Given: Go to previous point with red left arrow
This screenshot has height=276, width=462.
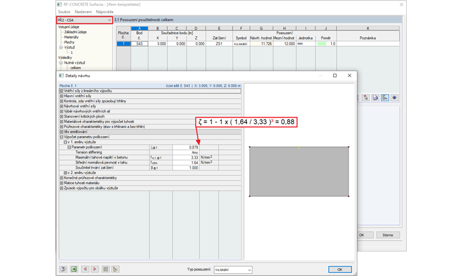Looking at the screenshot, I should click(85, 269).
